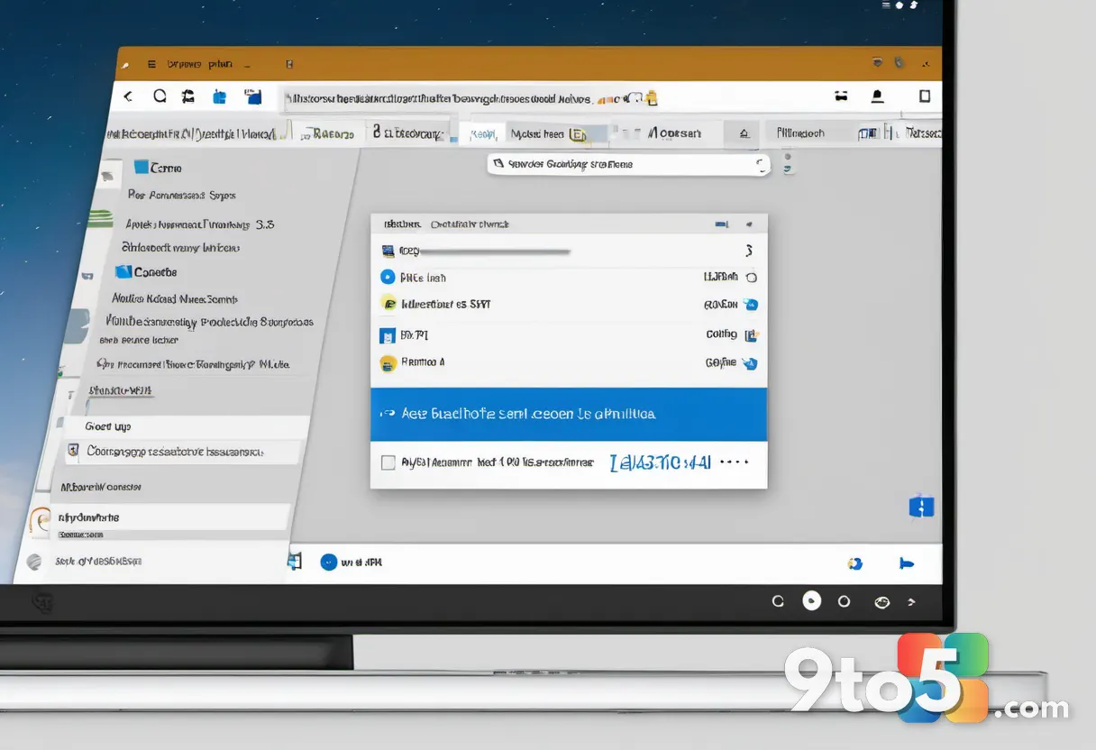The image size is (1096, 750).
Task: Click the bell icon at the toolbar's right
Action: [x=877, y=96]
